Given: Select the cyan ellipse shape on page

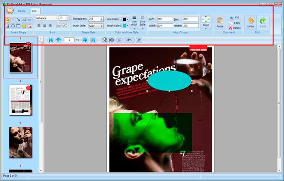Looking at the screenshot, I should tap(169, 81).
